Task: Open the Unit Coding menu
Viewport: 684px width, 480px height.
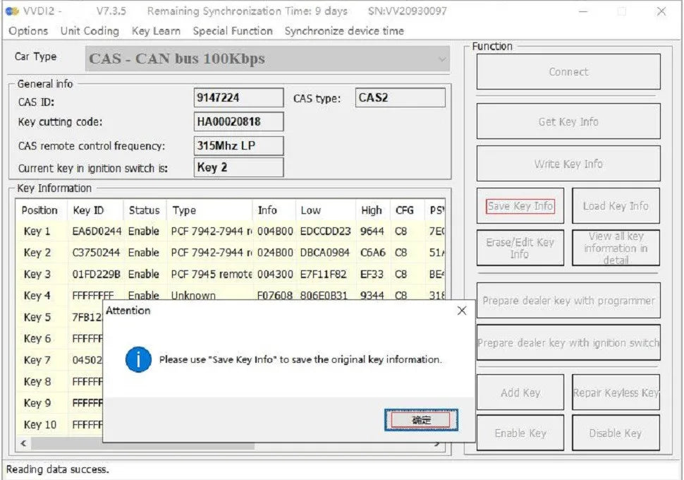Action: (90, 31)
